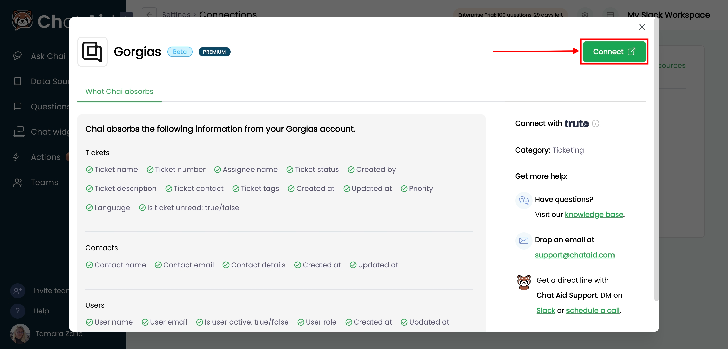Click the checkmark beside Created by
This screenshot has height=349, width=728.
tap(351, 170)
